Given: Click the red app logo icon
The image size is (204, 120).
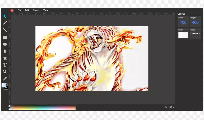Looking at the screenshot, I should click(12, 10).
